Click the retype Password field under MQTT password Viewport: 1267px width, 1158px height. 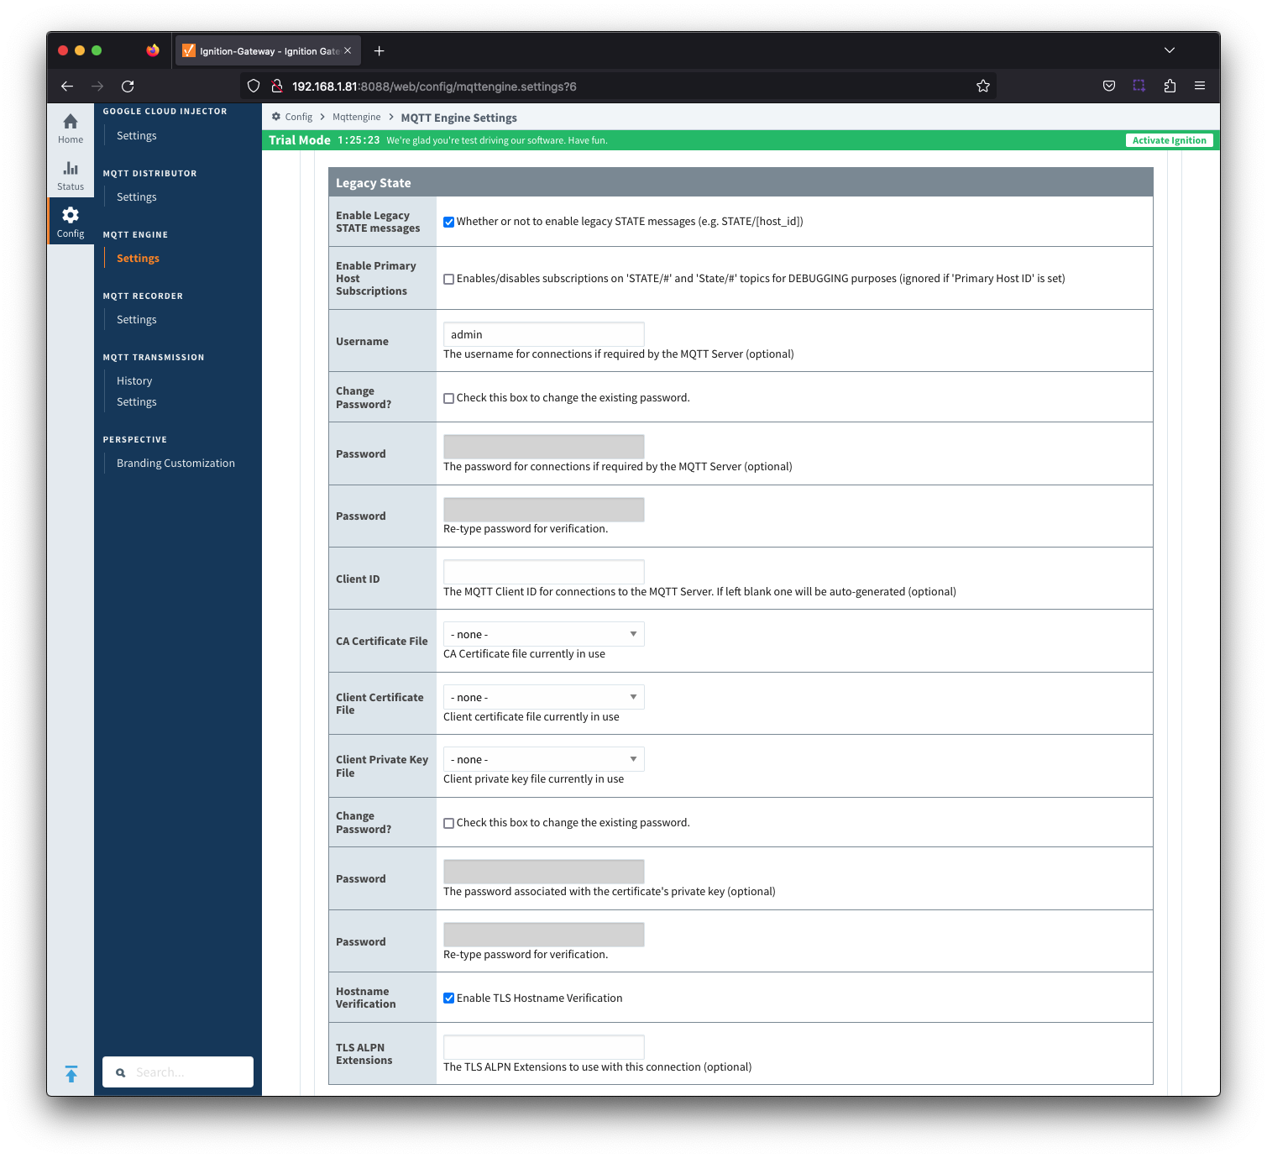point(543,510)
